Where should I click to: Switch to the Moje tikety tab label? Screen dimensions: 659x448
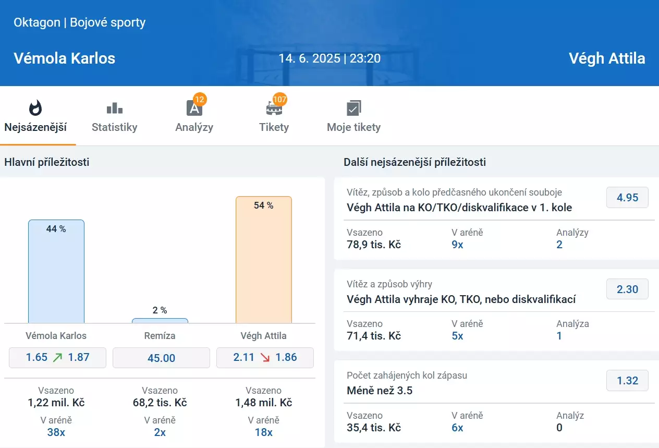click(x=353, y=127)
